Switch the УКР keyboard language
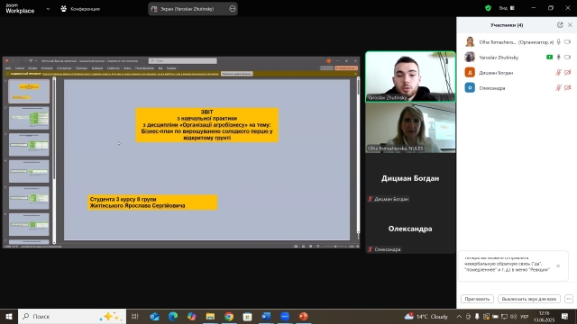This screenshot has width=577, height=324. (x=525, y=316)
